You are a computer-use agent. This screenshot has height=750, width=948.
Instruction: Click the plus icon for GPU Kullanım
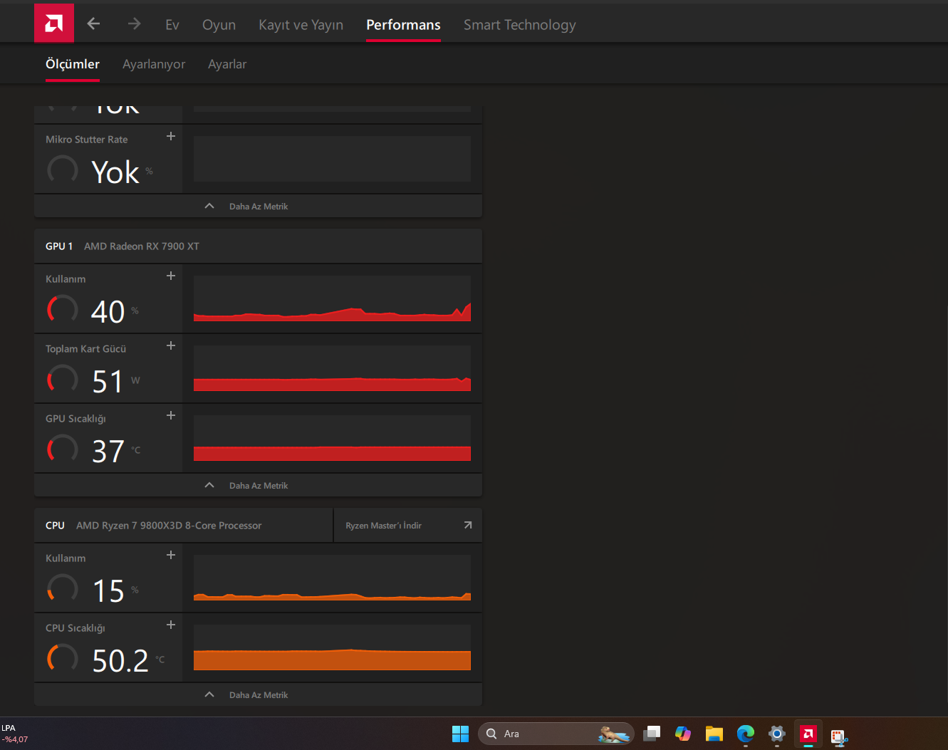tap(171, 276)
